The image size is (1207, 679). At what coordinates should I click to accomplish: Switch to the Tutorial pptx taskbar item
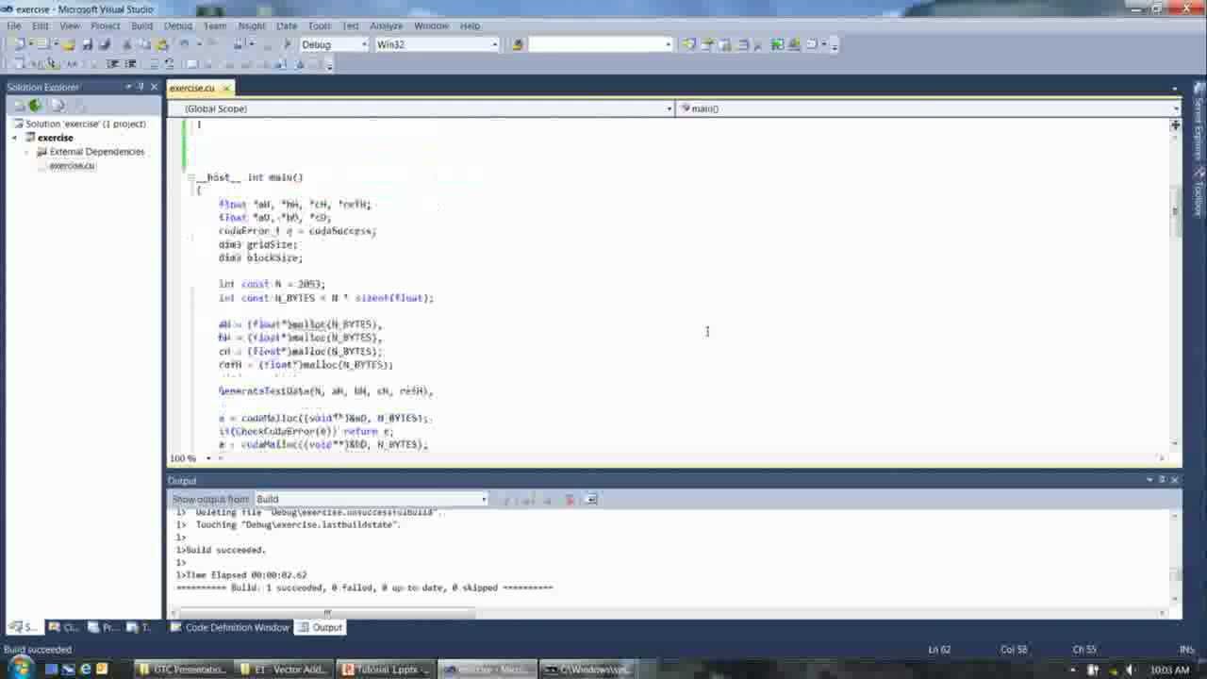385,670
